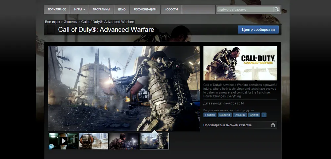Select the НОВОСТИ tab
This screenshot has width=331, height=159.
tap(171, 9)
